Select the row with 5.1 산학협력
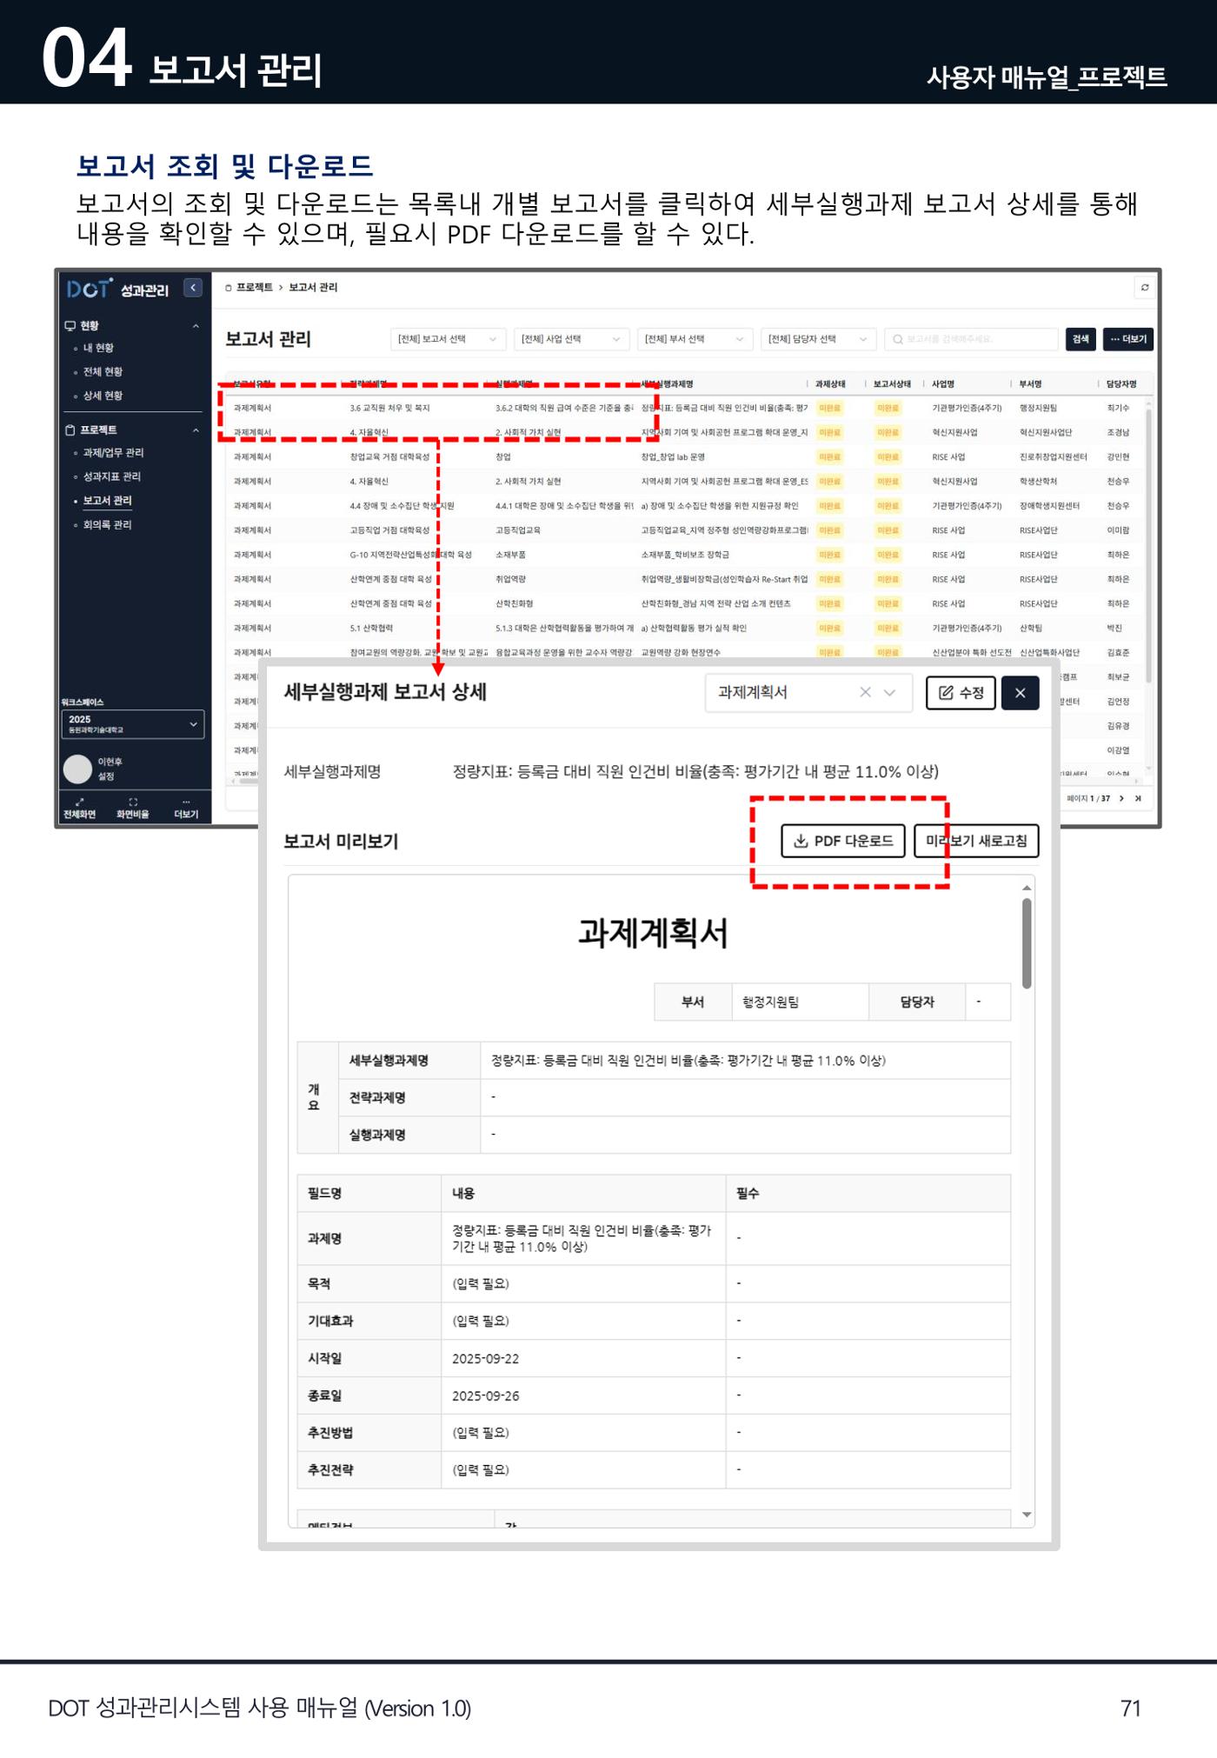Screen dimensions: 1217x1758 pos(687,628)
